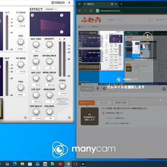Click the search magnifier icon on the site header

pyautogui.click(x=149, y=19)
